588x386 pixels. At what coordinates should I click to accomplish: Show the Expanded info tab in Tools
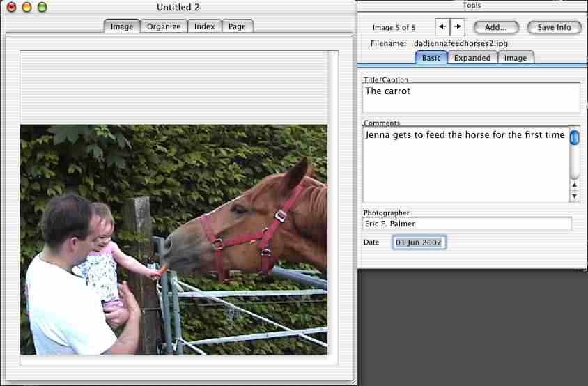click(x=472, y=58)
